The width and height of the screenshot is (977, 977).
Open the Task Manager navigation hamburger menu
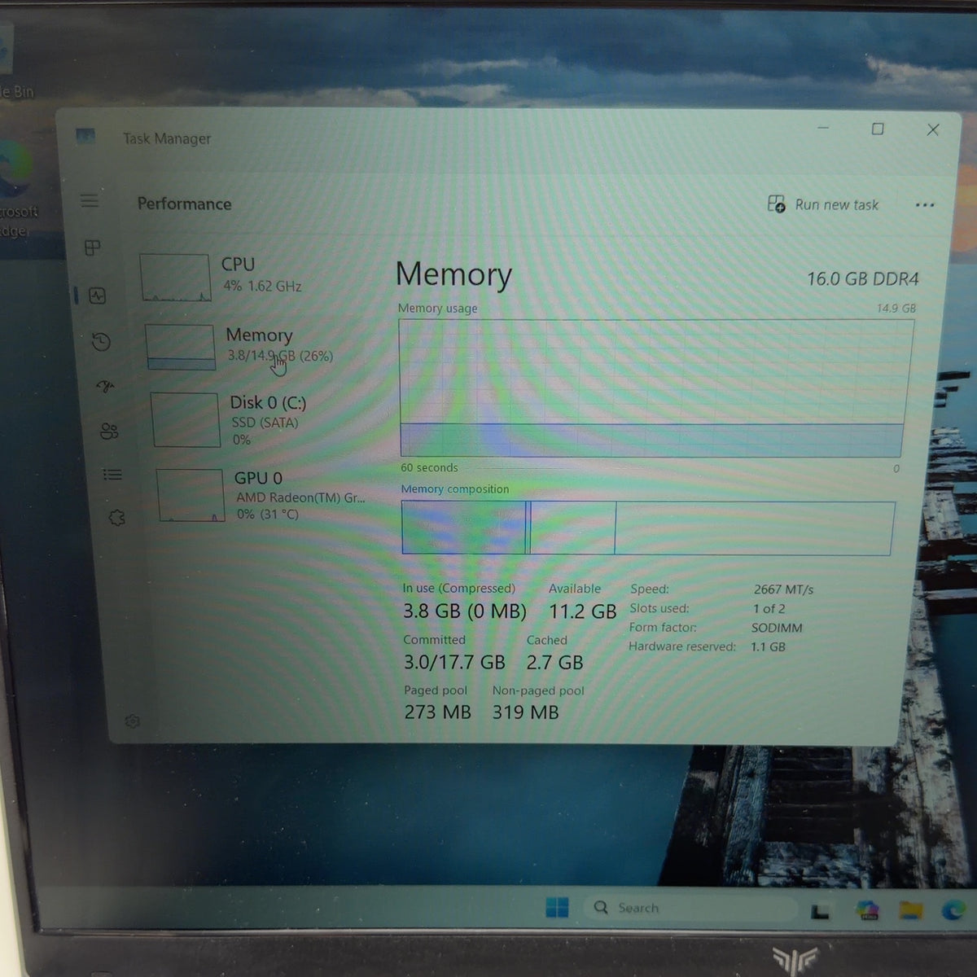click(x=90, y=200)
